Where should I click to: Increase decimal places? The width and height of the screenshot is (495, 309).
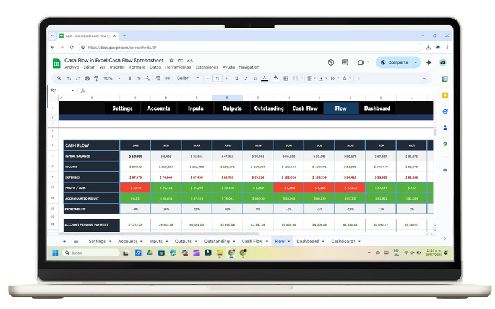point(158,78)
